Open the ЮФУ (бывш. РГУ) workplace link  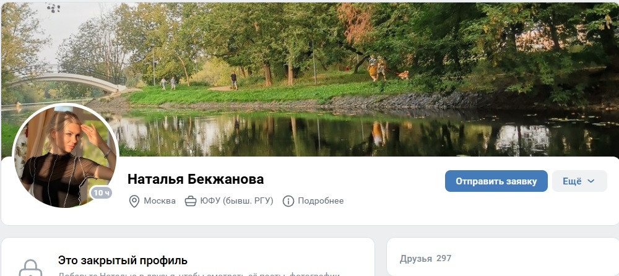pyautogui.click(x=236, y=201)
